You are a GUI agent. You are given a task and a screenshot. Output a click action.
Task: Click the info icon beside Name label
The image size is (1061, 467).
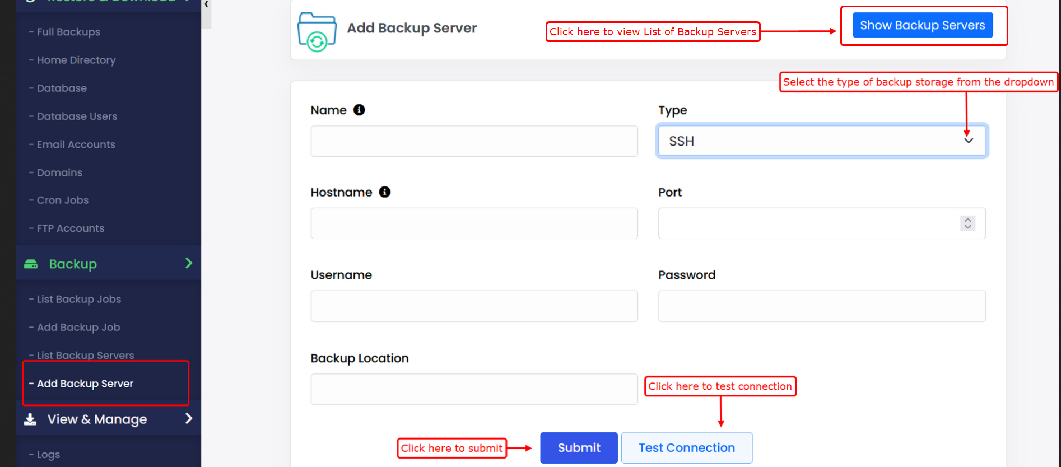[x=359, y=110]
